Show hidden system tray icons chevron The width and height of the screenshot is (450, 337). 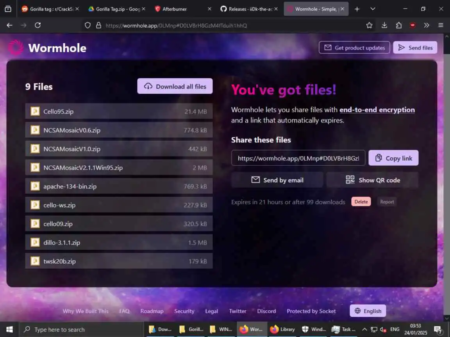click(x=364, y=329)
